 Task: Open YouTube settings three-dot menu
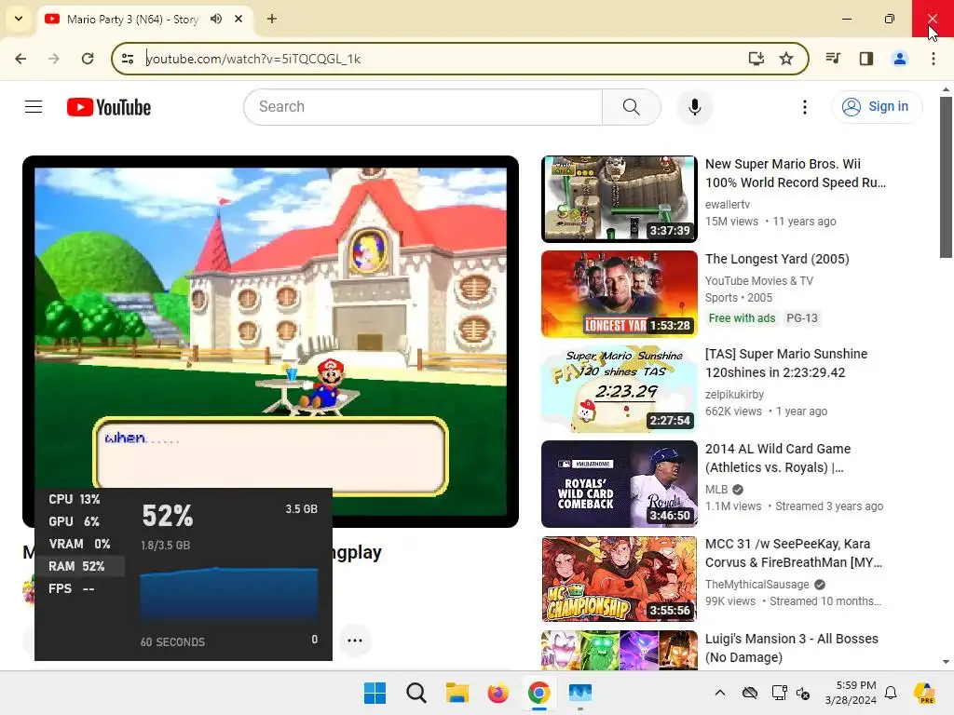804,107
